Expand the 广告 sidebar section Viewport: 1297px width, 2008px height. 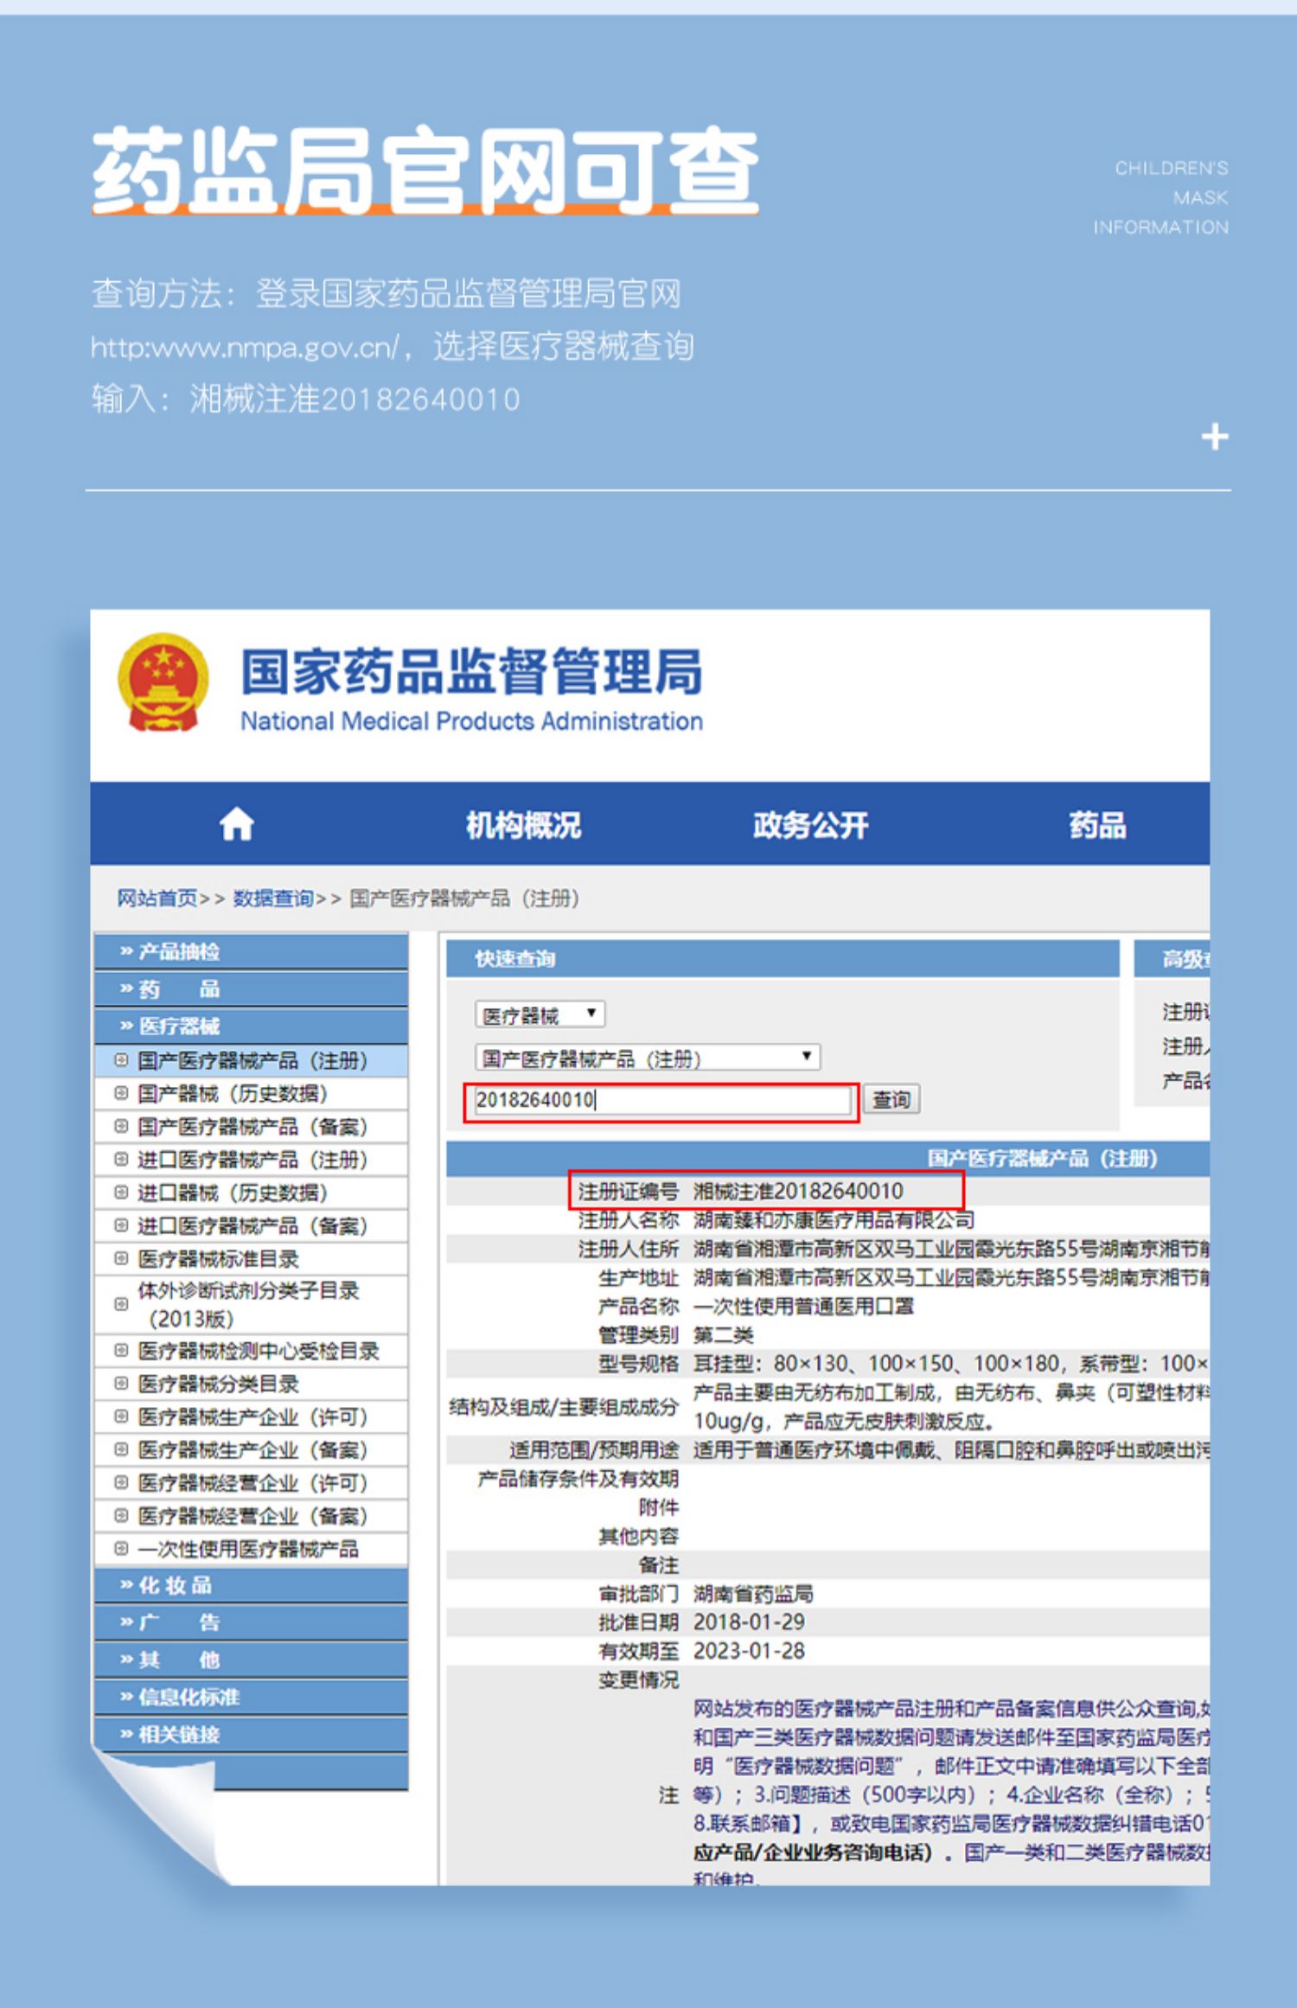coord(251,1622)
